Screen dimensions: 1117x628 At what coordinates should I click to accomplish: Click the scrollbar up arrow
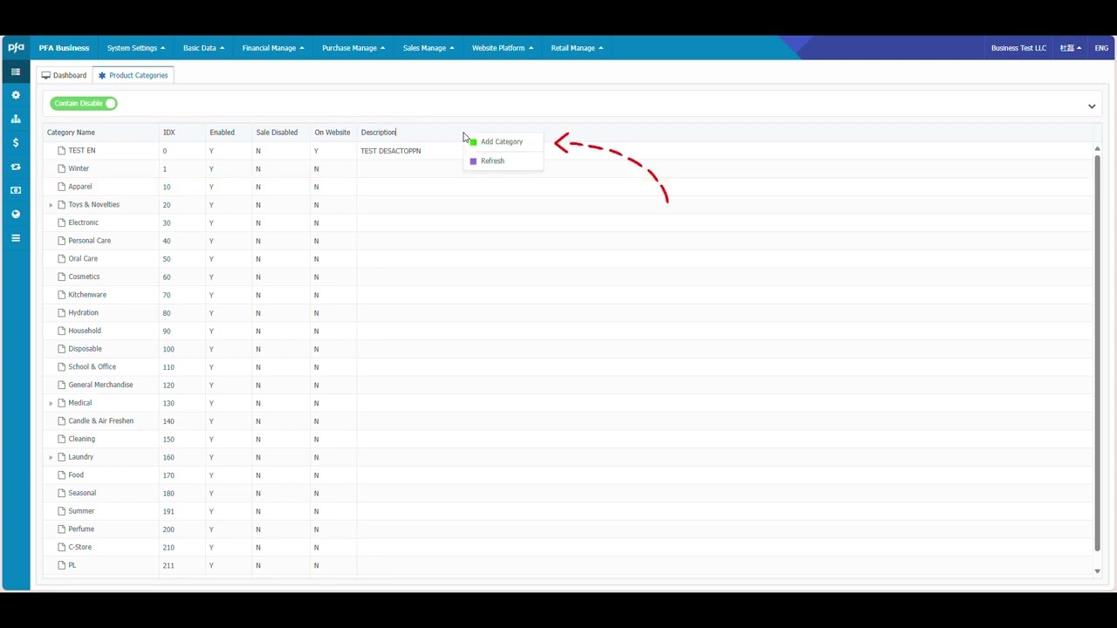[x=1097, y=149]
